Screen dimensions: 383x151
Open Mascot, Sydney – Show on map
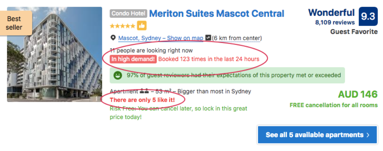pos(161,38)
